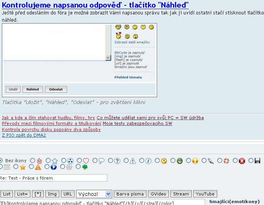Screen dimensions: 264x205
Task: Click the red X topic icon
Action: [242, 161]
